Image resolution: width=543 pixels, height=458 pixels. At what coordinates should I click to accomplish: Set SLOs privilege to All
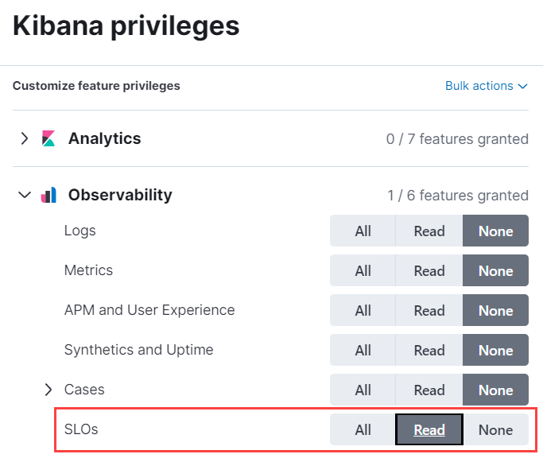363,430
